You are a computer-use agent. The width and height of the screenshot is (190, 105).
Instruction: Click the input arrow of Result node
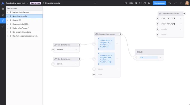[135, 58]
